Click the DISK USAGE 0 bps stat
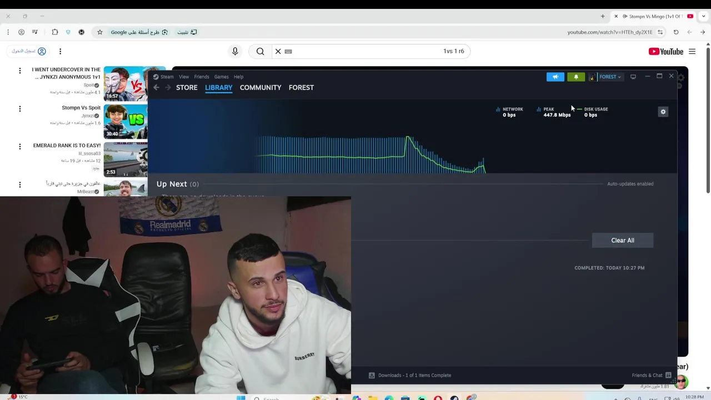711x400 pixels. (592, 112)
